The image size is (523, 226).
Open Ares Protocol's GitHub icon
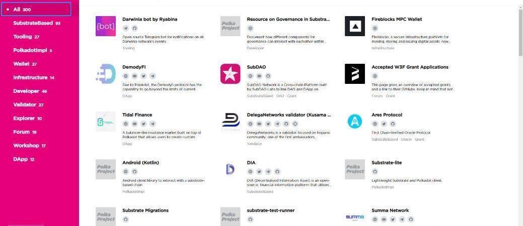pyautogui.click(x=393, y=124)
